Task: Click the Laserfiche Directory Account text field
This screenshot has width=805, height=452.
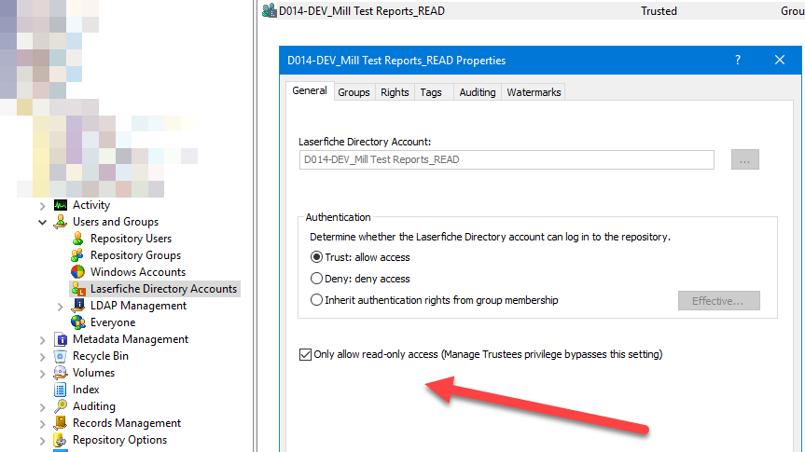Action: 507,159
